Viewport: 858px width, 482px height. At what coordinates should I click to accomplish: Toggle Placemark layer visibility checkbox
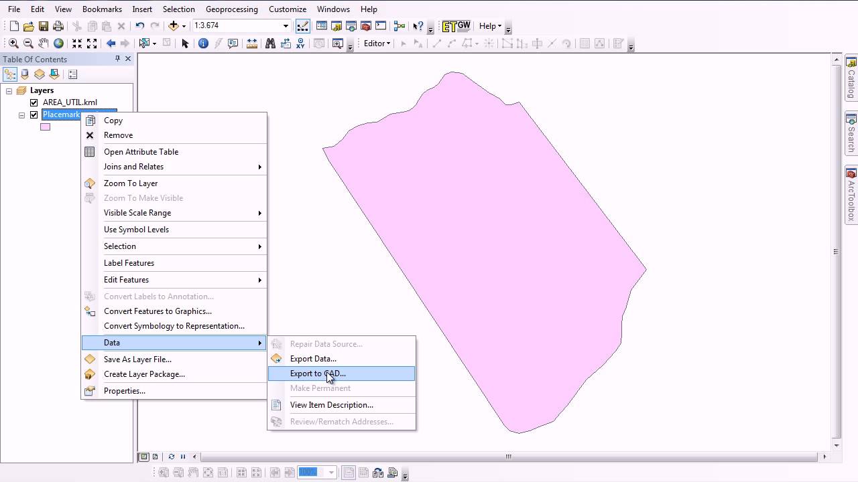[34, 114]
